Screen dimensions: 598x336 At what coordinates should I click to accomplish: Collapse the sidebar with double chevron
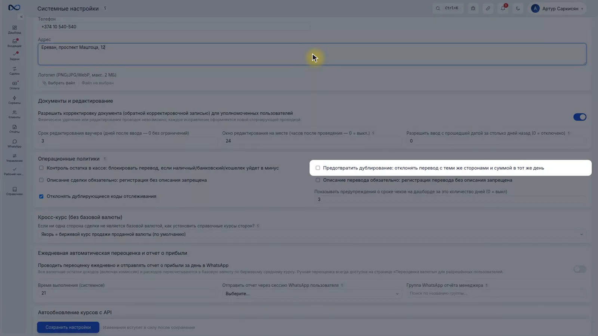coord(21,17)
